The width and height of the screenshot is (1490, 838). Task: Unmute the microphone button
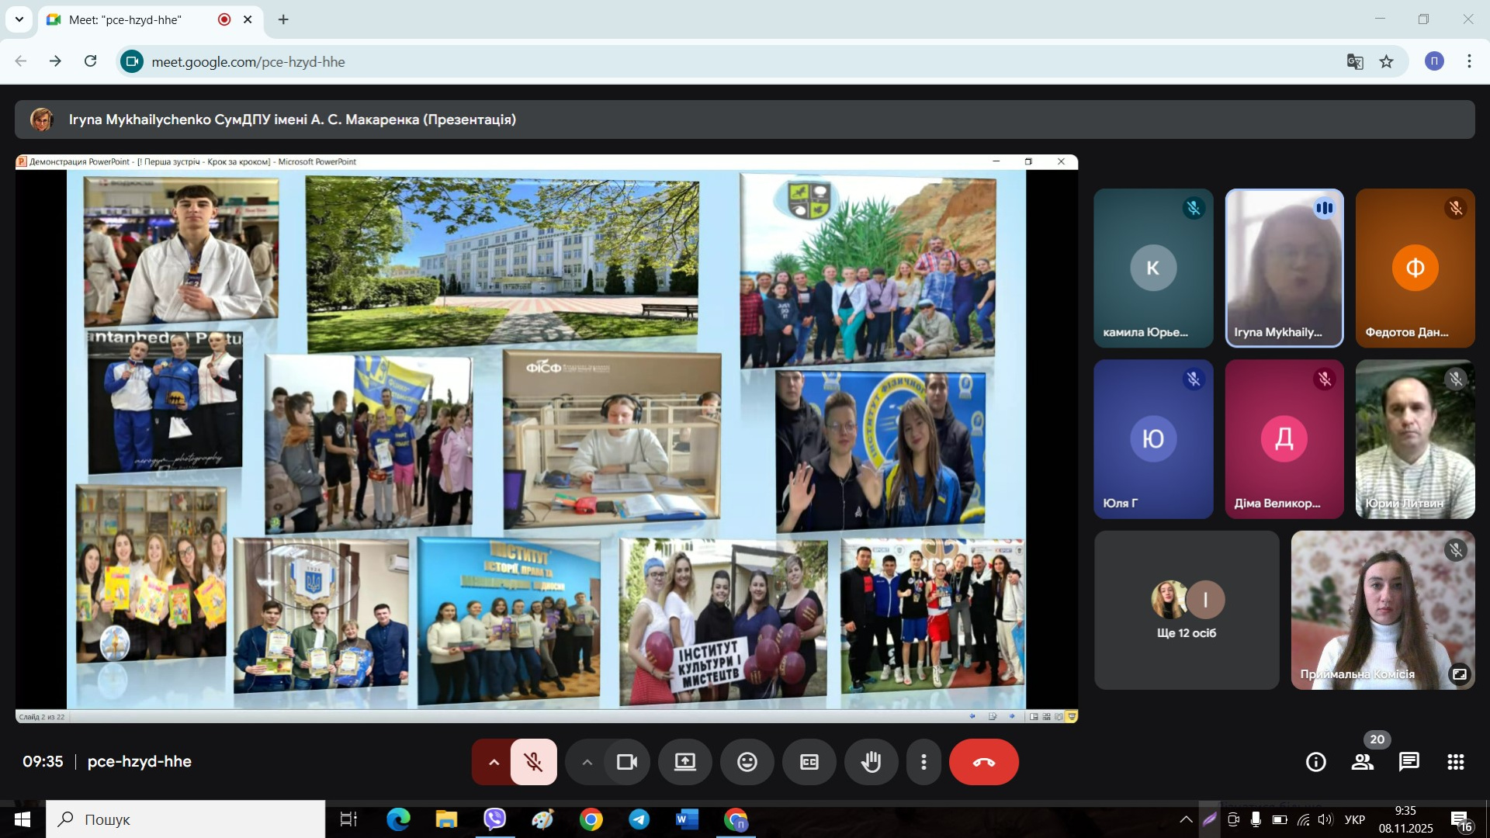click(x=534, y=762)
